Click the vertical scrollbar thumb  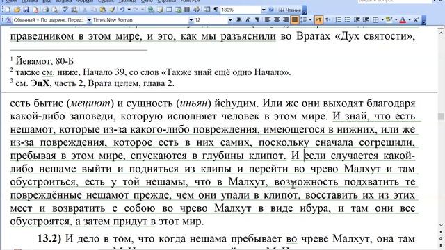click(441, 117)
